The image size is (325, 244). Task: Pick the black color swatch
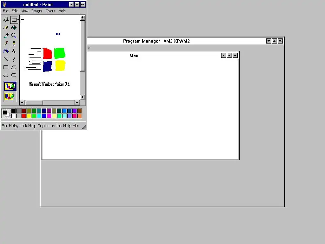click(13, 111)
